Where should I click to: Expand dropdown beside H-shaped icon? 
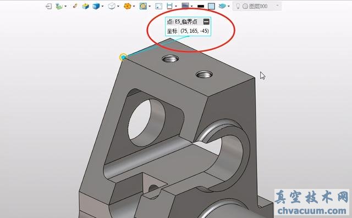coord(176,6)
